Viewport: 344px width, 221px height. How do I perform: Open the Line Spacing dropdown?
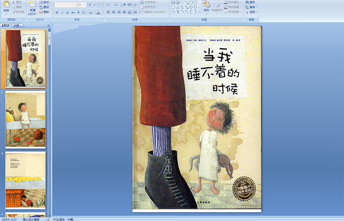pyautogui.click(x=136, y=5)
